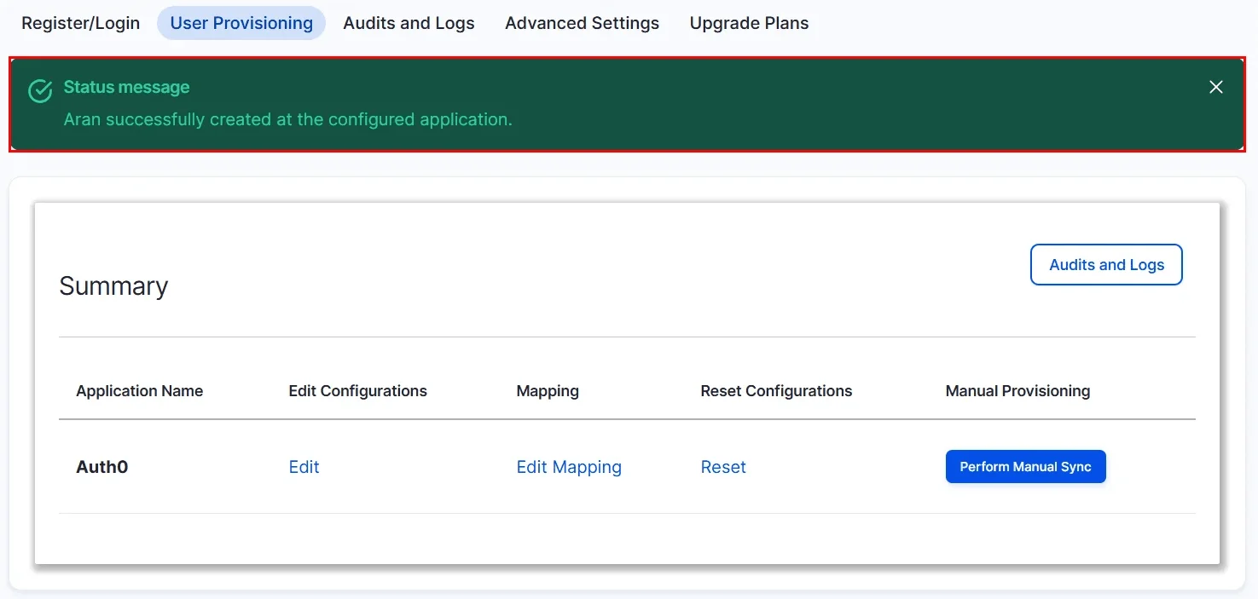Dismiss the status message with the X
1258x599 pixels.
tap(1216, 87)
